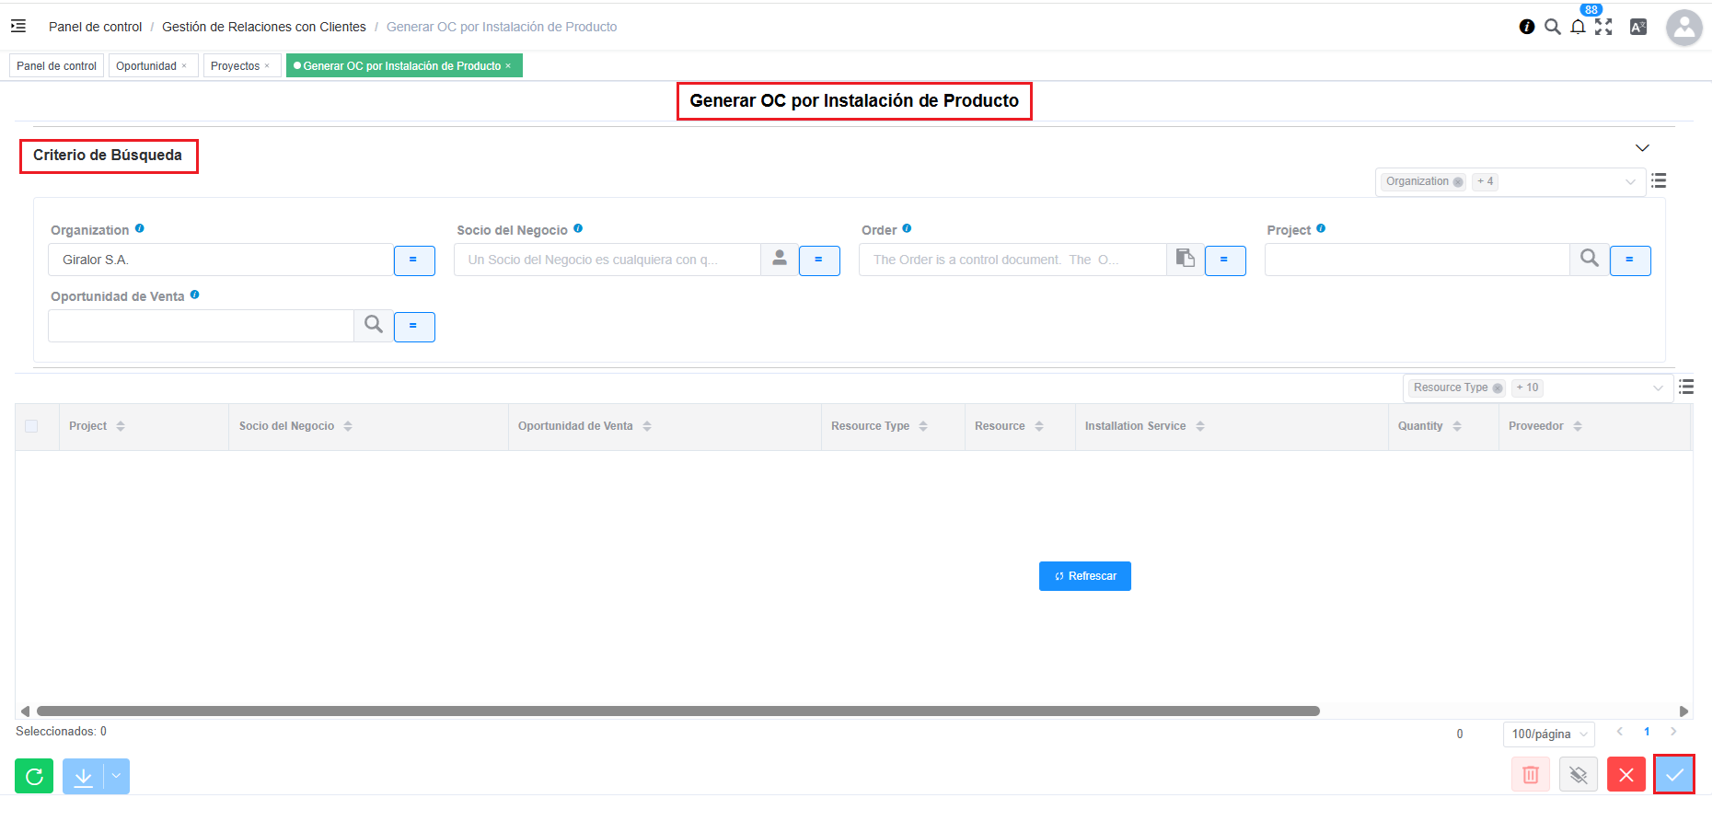
Task: Toggle fullscreen mode icon
Action: coord(1603,27)
